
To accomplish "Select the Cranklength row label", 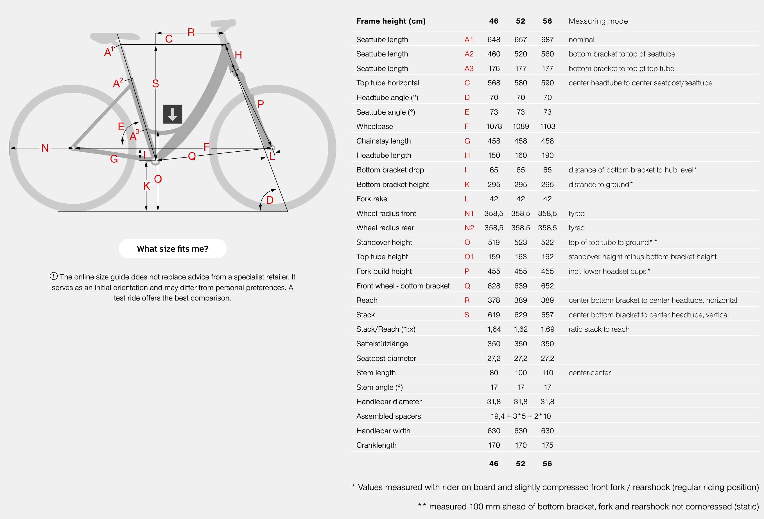I will tap(376, 445).
